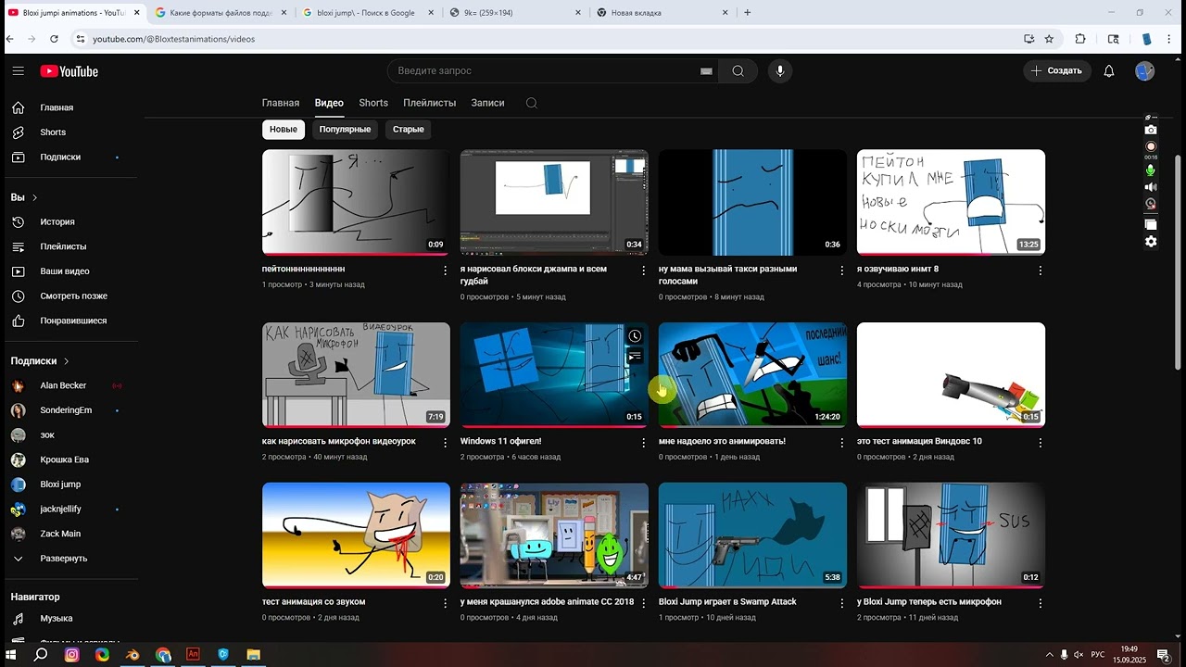The width and height of the screenshot is (1186, 667).
Task: Select the 'Популярные' sort chip
Action: click(x=345, y=130)
